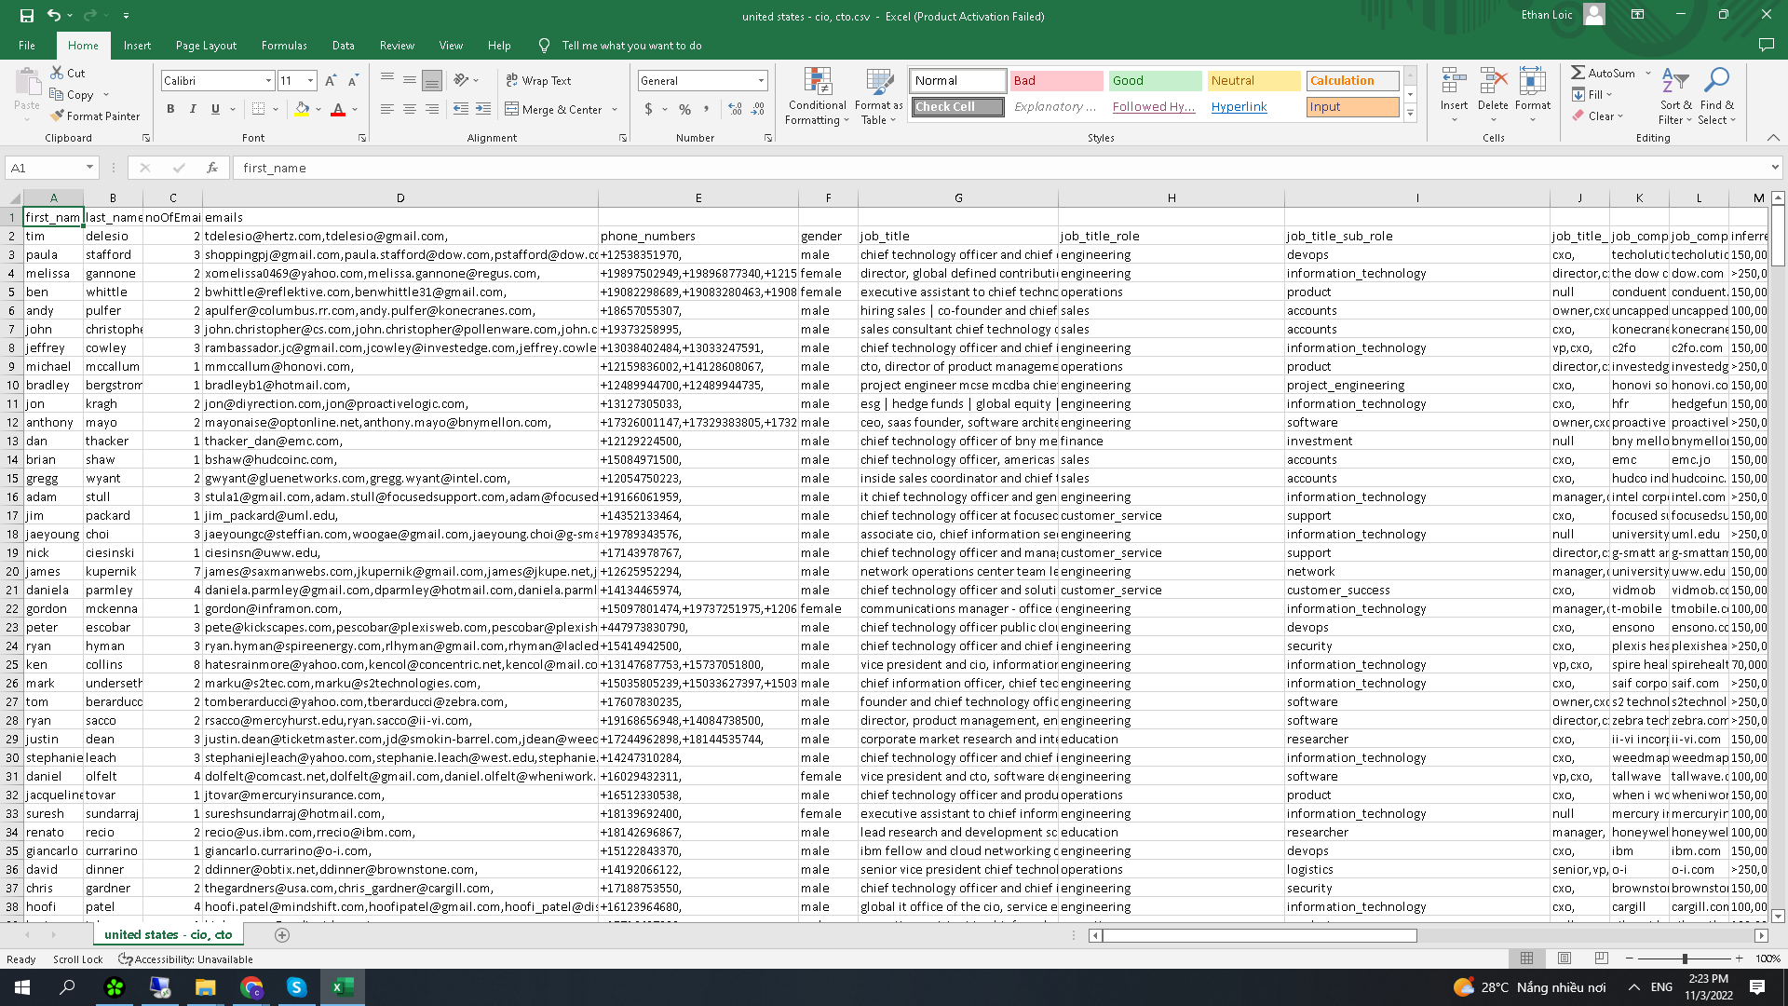1788x1006 pixels.
Task: Toggle Top Align vertical alignment
Action: (386, 81)
